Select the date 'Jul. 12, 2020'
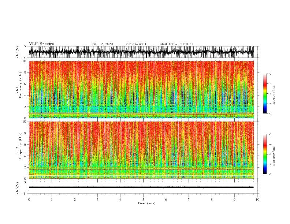290x224 pixels. coord(102,44)
